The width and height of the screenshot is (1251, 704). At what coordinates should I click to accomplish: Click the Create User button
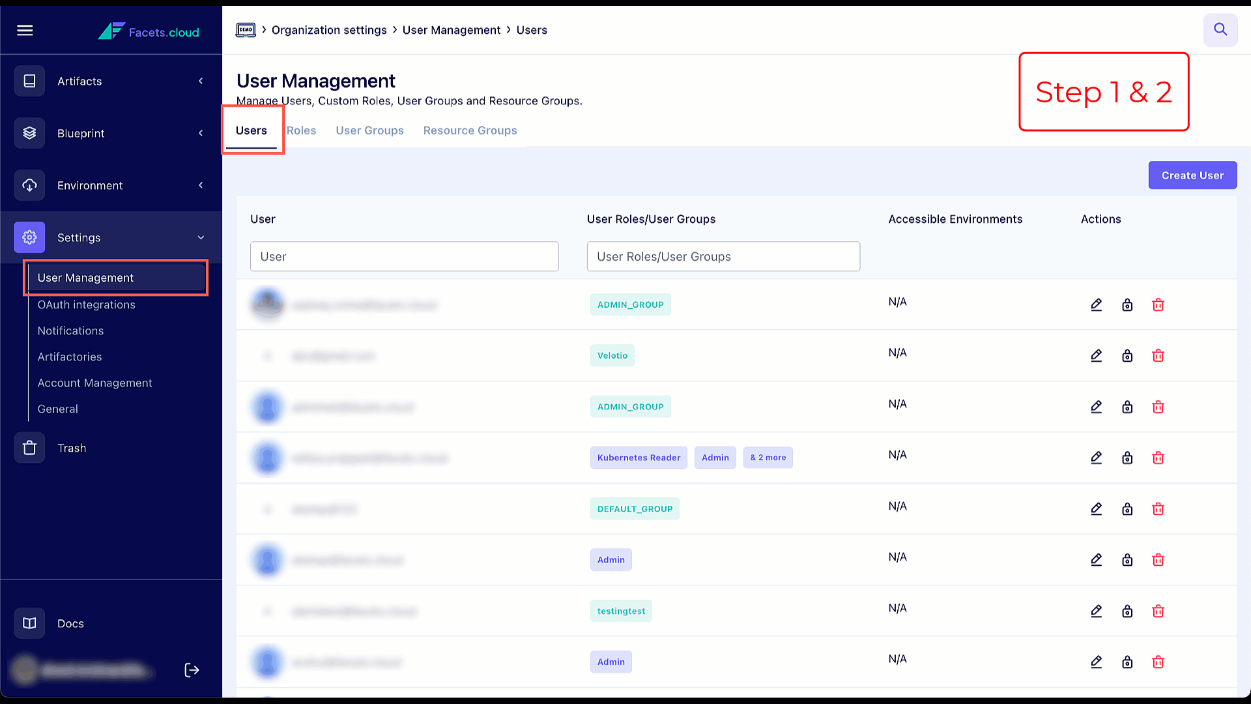(x=1192, y=175)
